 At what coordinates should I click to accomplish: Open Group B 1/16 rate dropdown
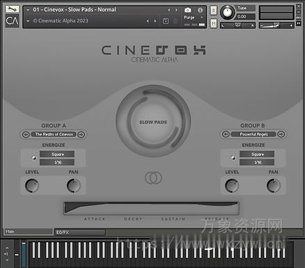click(x=257, y=162)
